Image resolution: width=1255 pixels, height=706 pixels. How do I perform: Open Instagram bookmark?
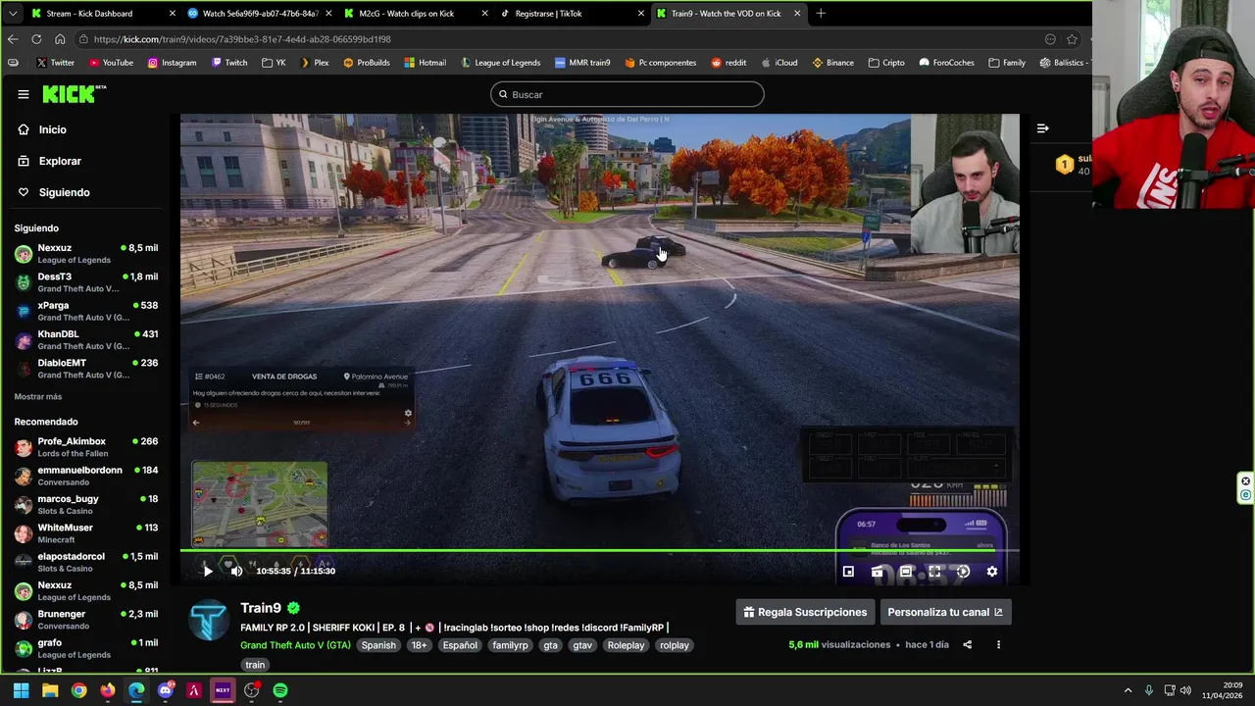tap(172, 63)
